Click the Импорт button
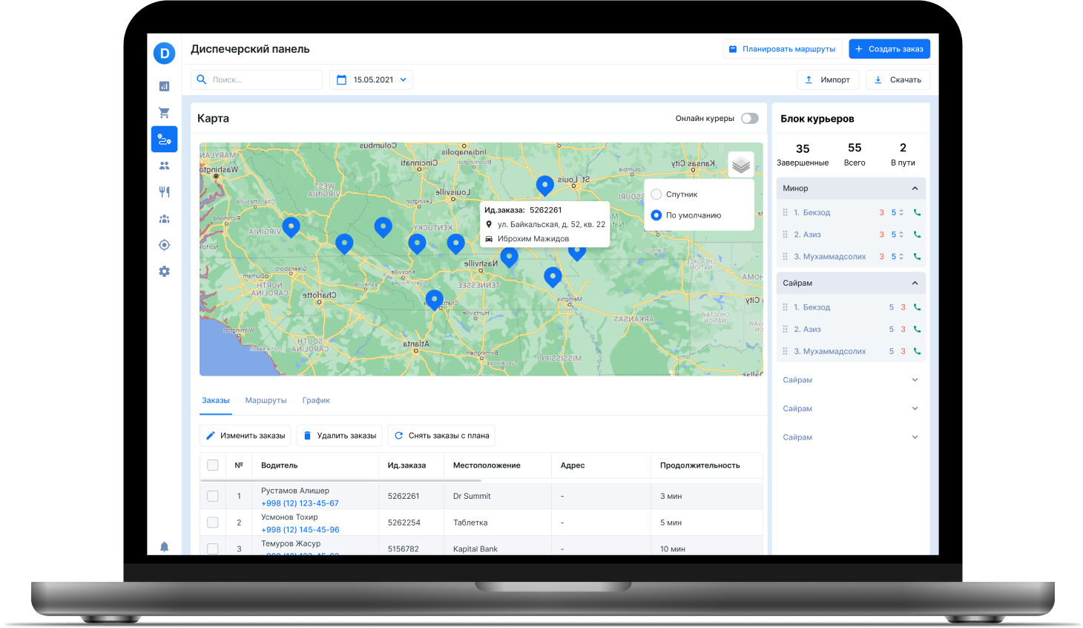The height and width of the screenshot is (628, 1083). 828,79
